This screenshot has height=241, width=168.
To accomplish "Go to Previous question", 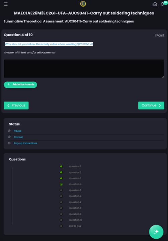I will 16,105.
